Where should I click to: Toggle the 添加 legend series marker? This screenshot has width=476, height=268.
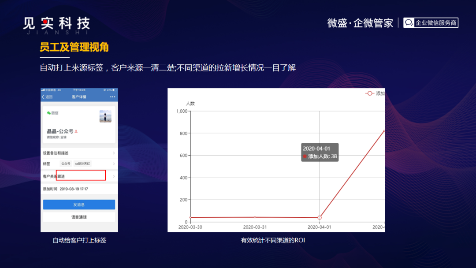click(369, 93)
